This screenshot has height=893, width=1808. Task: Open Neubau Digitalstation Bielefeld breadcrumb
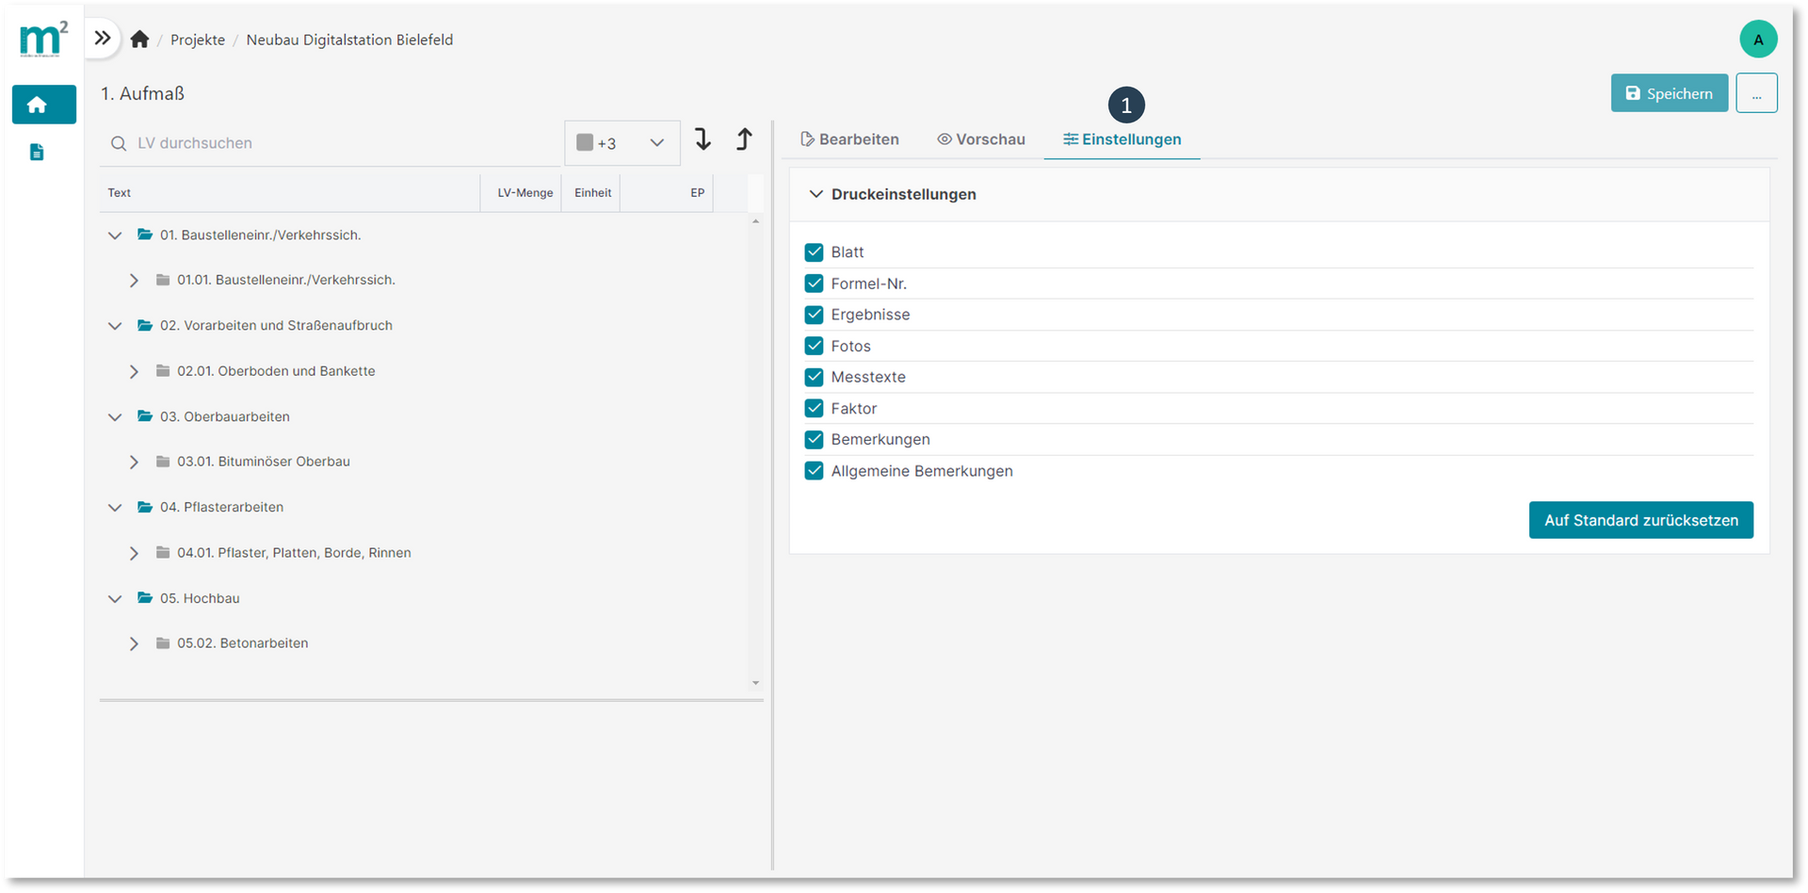pos(349,40)
